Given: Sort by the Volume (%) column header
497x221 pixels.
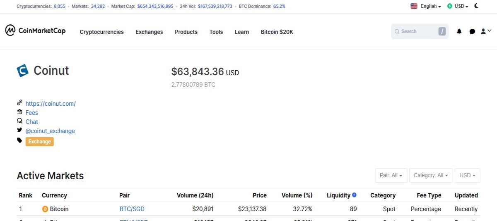Looking at the screenshot, I should [x=297, y=195].
